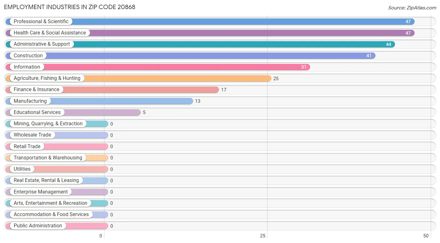Viewport: 440px width, 243px height.
Task: Click the Source: ZipAtlas.com text
Action: pos(412,8)
